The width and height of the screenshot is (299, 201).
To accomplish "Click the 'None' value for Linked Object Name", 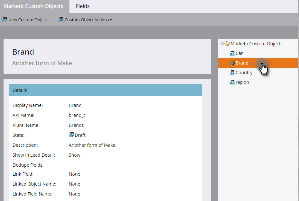I will point(74,184).
